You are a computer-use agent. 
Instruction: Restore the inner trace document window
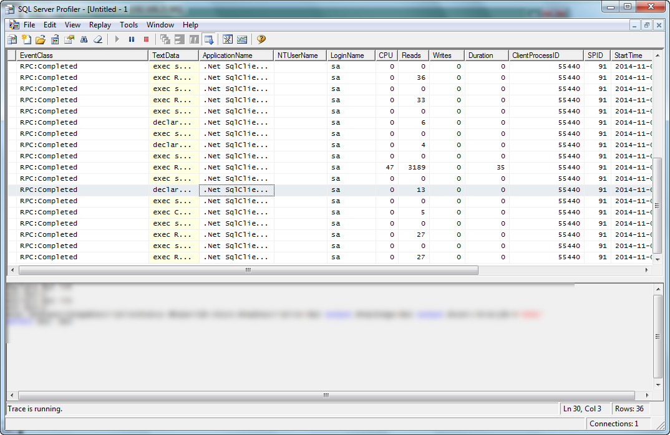647,25
